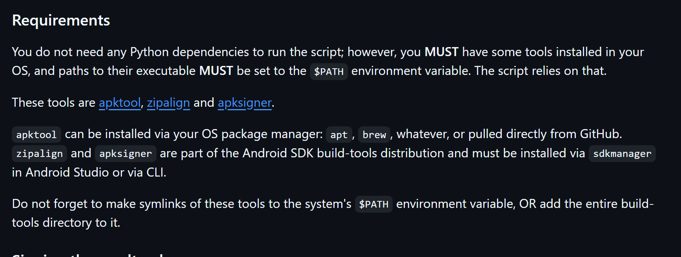
Task: Select the apt inline code label
Action: point(339,135)
